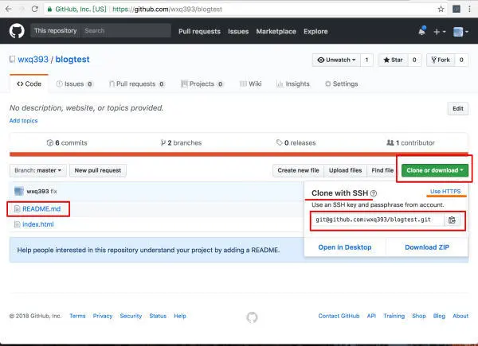478x346 pixels.
Task: Open the Settings tab
Action: coord(342,84)
